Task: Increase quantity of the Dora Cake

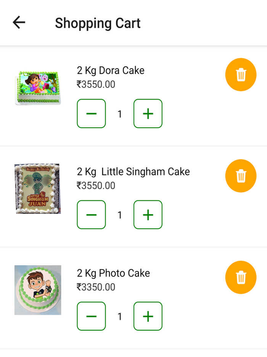Action: point(148,114)
